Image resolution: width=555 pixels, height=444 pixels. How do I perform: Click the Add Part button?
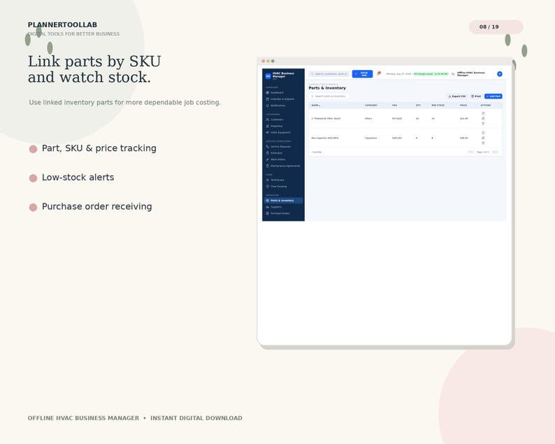493,96
